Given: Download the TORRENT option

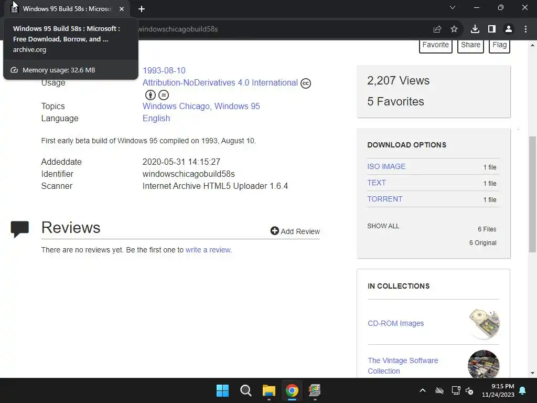Looking at the screenshot, I should (x=385, y=199).
